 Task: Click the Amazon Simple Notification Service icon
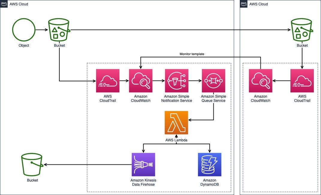(x=177, y=81)
